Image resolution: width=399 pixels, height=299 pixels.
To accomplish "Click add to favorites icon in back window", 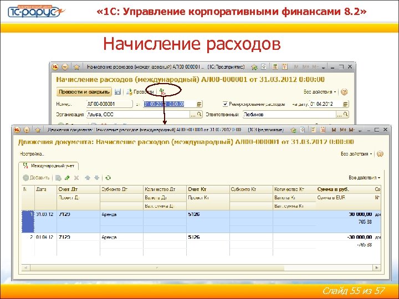I will (254, 67).
